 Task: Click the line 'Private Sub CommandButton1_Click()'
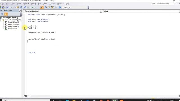click(x=46, y=15)
